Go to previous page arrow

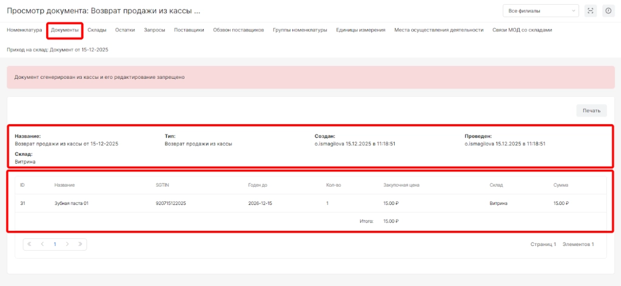[42, 244]
